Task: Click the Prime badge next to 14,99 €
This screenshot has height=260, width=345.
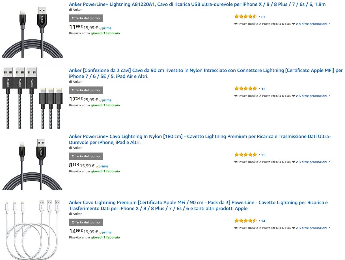Action: (x=105, y=232)
